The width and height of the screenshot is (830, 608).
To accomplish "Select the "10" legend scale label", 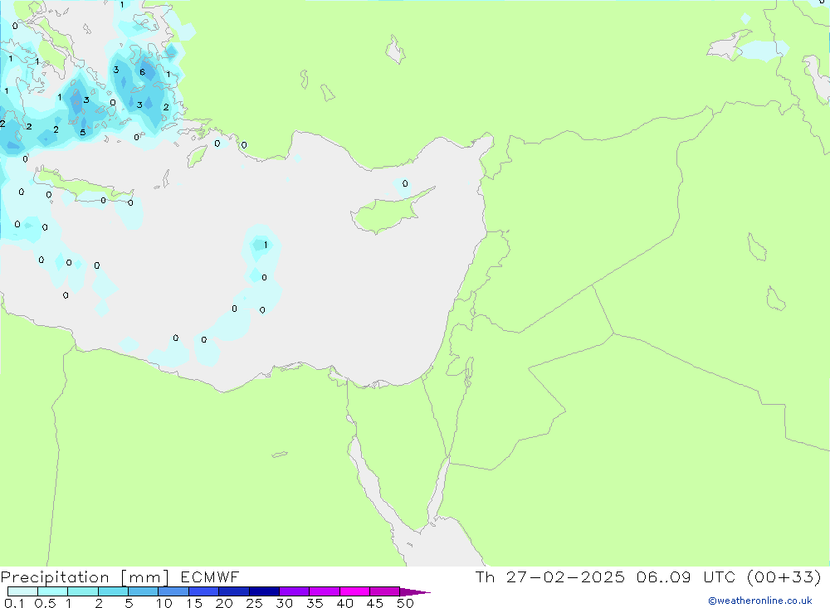I will pyautogui.click(x=164, y=603).
